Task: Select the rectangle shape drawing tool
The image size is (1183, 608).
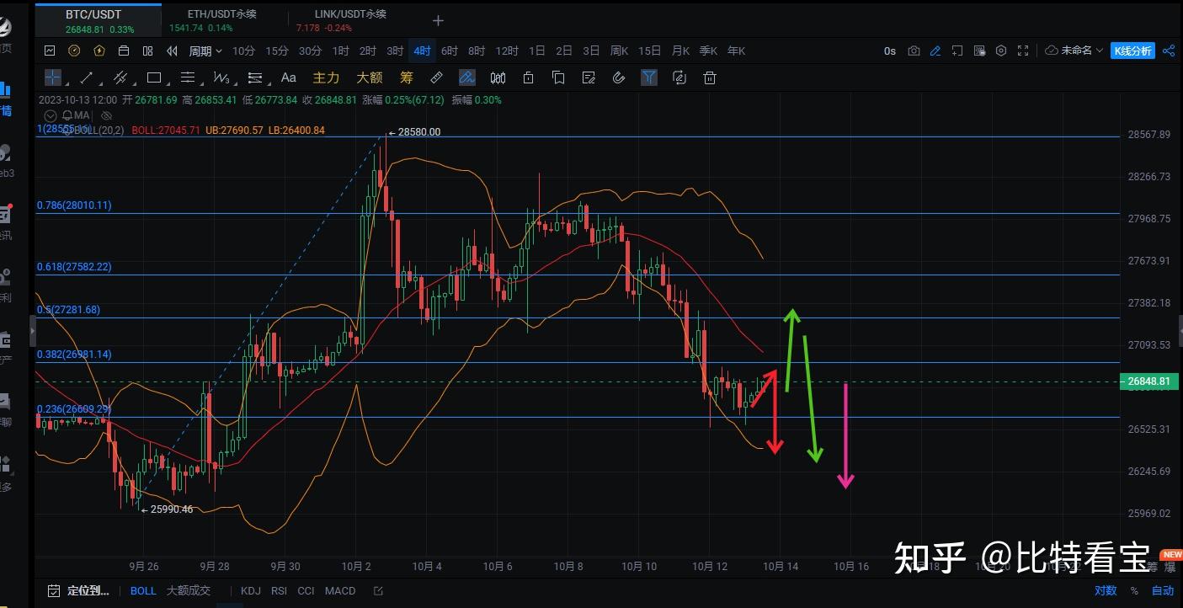Action: click(x=154, y=77)
